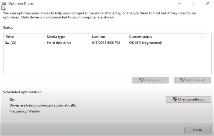The image size is (214, 136).
Task: Sort by Media type column header
Action: tap(67, 37)
